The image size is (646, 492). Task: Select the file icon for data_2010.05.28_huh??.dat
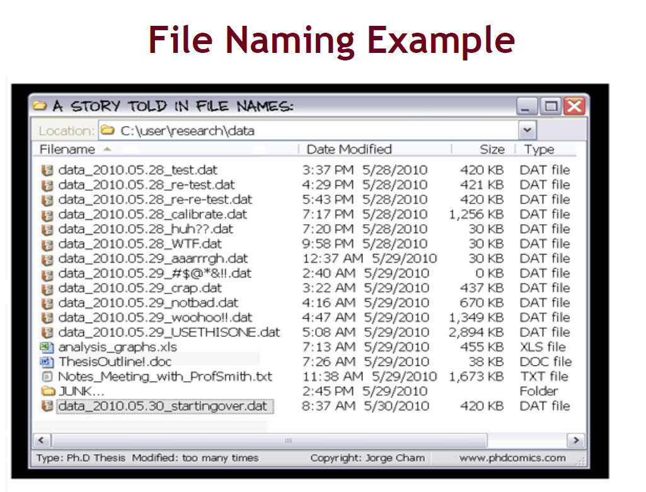click(x=47, y=229)
